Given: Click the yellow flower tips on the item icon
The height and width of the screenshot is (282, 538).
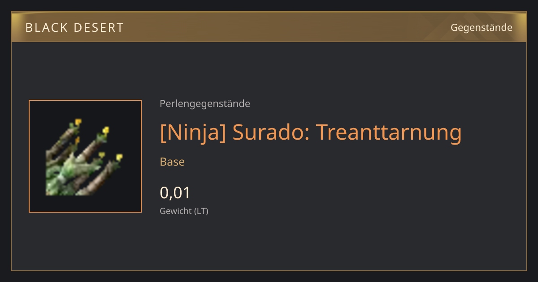Looking at the screenshot, I should [105, 130].
